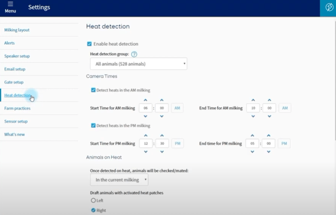Click AM milking end hour field
This screenshot has height=215, width=336.
click(253, 108)
